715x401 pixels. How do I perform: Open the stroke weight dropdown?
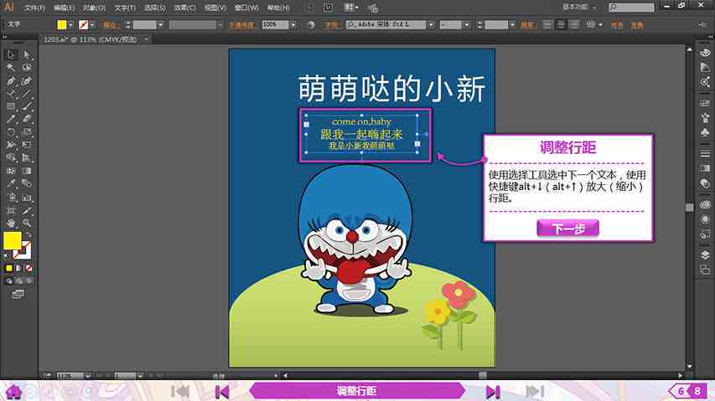click(x=160, y=24)
